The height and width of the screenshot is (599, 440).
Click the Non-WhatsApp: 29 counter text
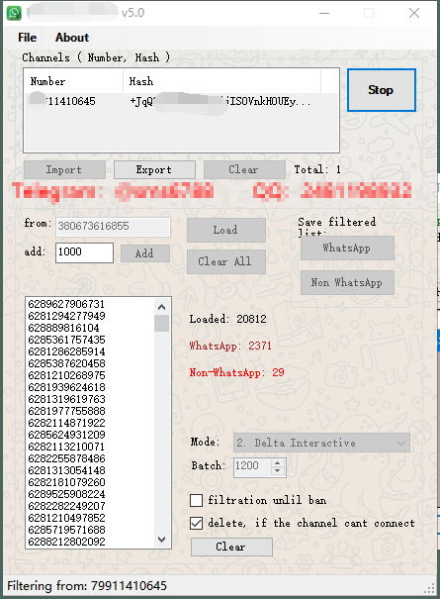point(237,372)
